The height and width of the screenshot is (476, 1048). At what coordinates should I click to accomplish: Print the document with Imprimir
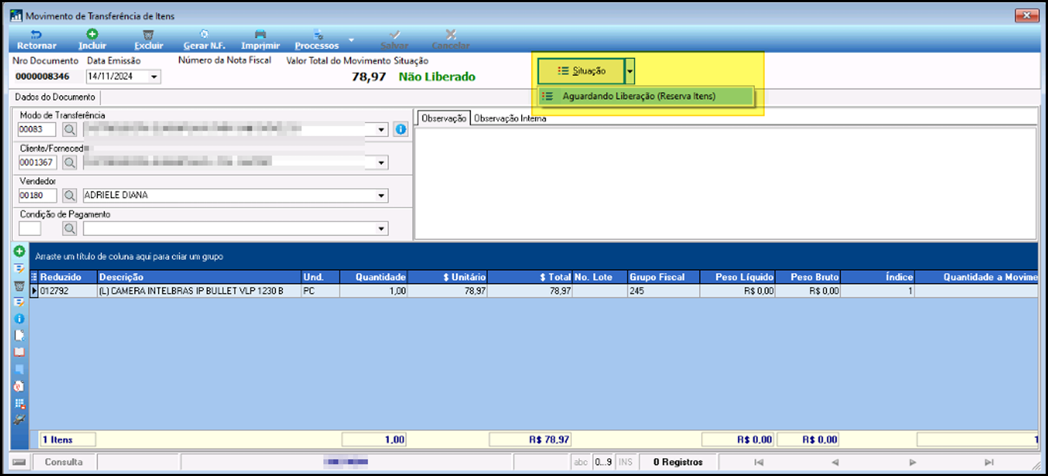pos(260,39)
